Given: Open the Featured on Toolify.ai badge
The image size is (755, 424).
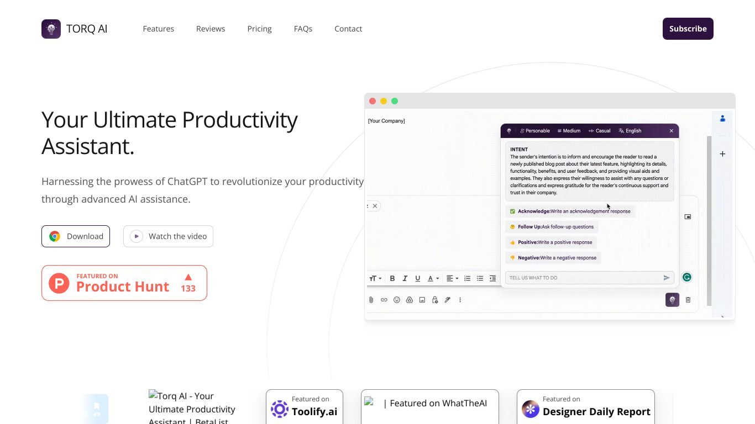Looking at the screenshot, I should click(x=305, y=407).
